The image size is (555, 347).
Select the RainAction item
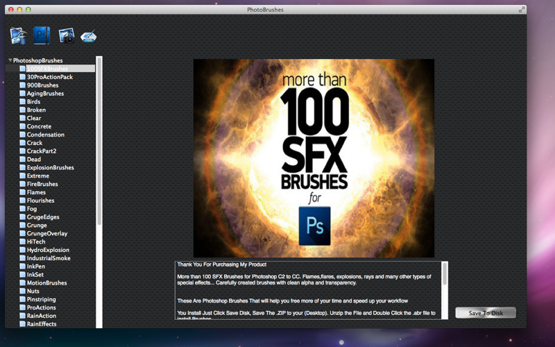(x=42, y=316)
